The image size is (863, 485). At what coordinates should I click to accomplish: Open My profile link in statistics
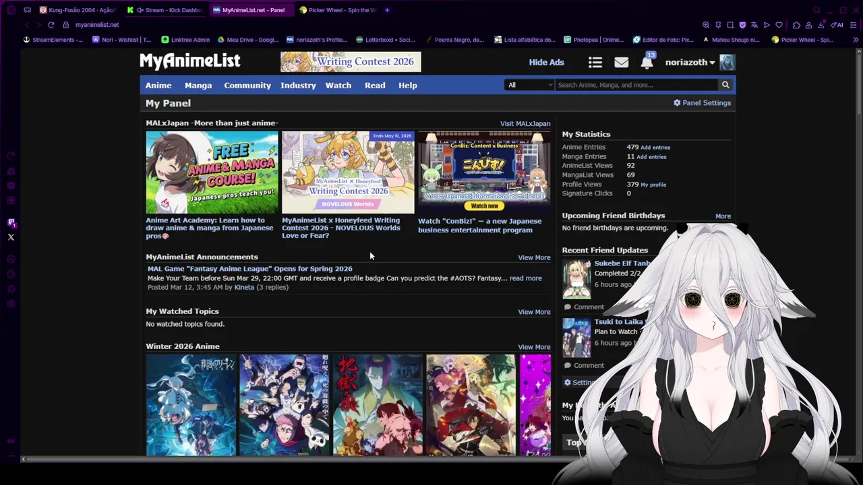pos(653,185)
